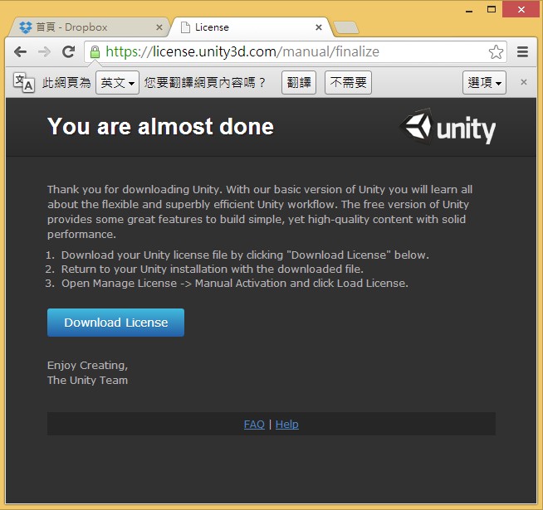Screen dimensions: 543x510
Task: Bookmark the page with the star icon
Action: point(496,52)
